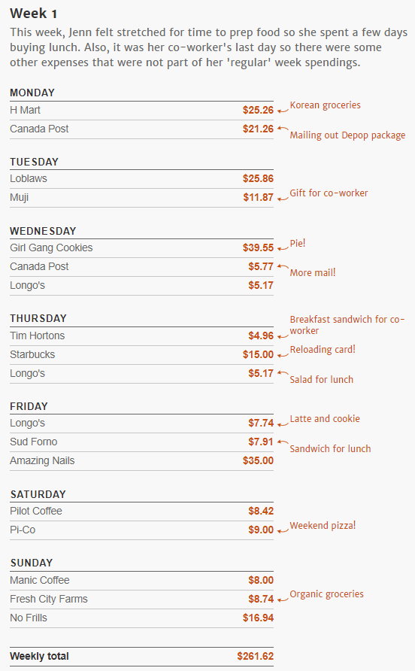
Task: Click the arrow beside Korean groceries note
Action: pyautogui.click(x=283, y=111)
